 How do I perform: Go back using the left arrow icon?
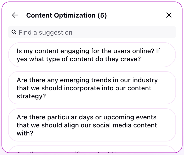[15, 15]
